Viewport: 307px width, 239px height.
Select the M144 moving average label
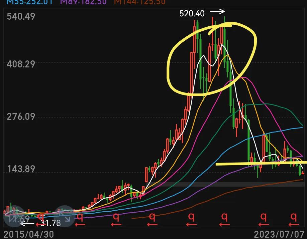click(x=139, y=2)
